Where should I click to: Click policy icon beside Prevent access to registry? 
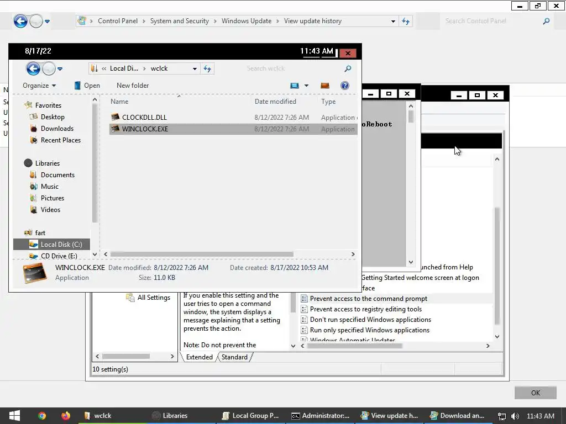[x=304, y=309]
